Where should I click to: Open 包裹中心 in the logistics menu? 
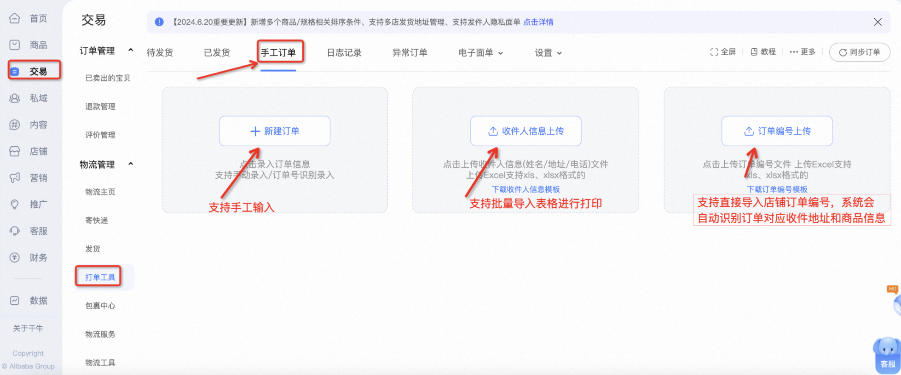point(100,306)
